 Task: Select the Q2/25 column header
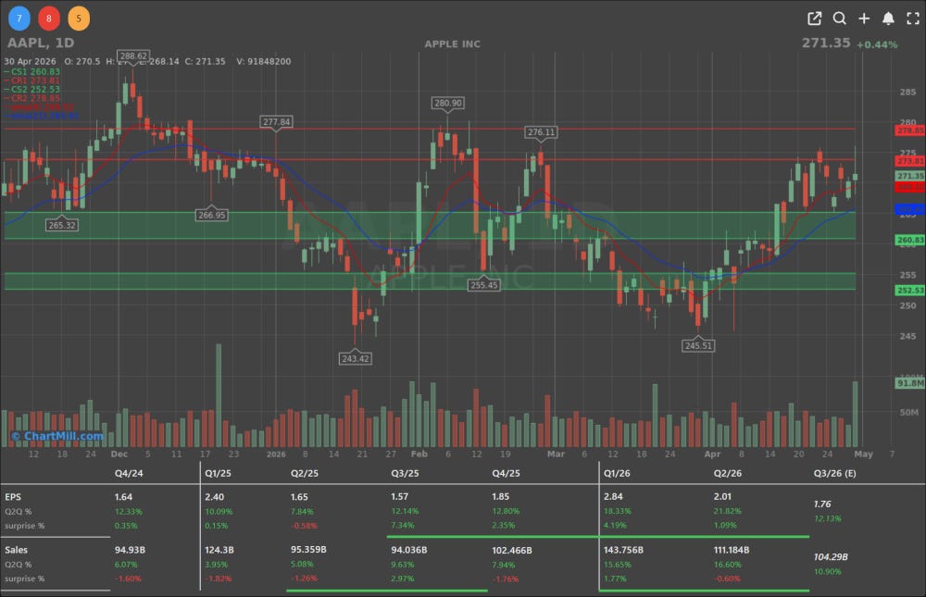click(305, 474)
